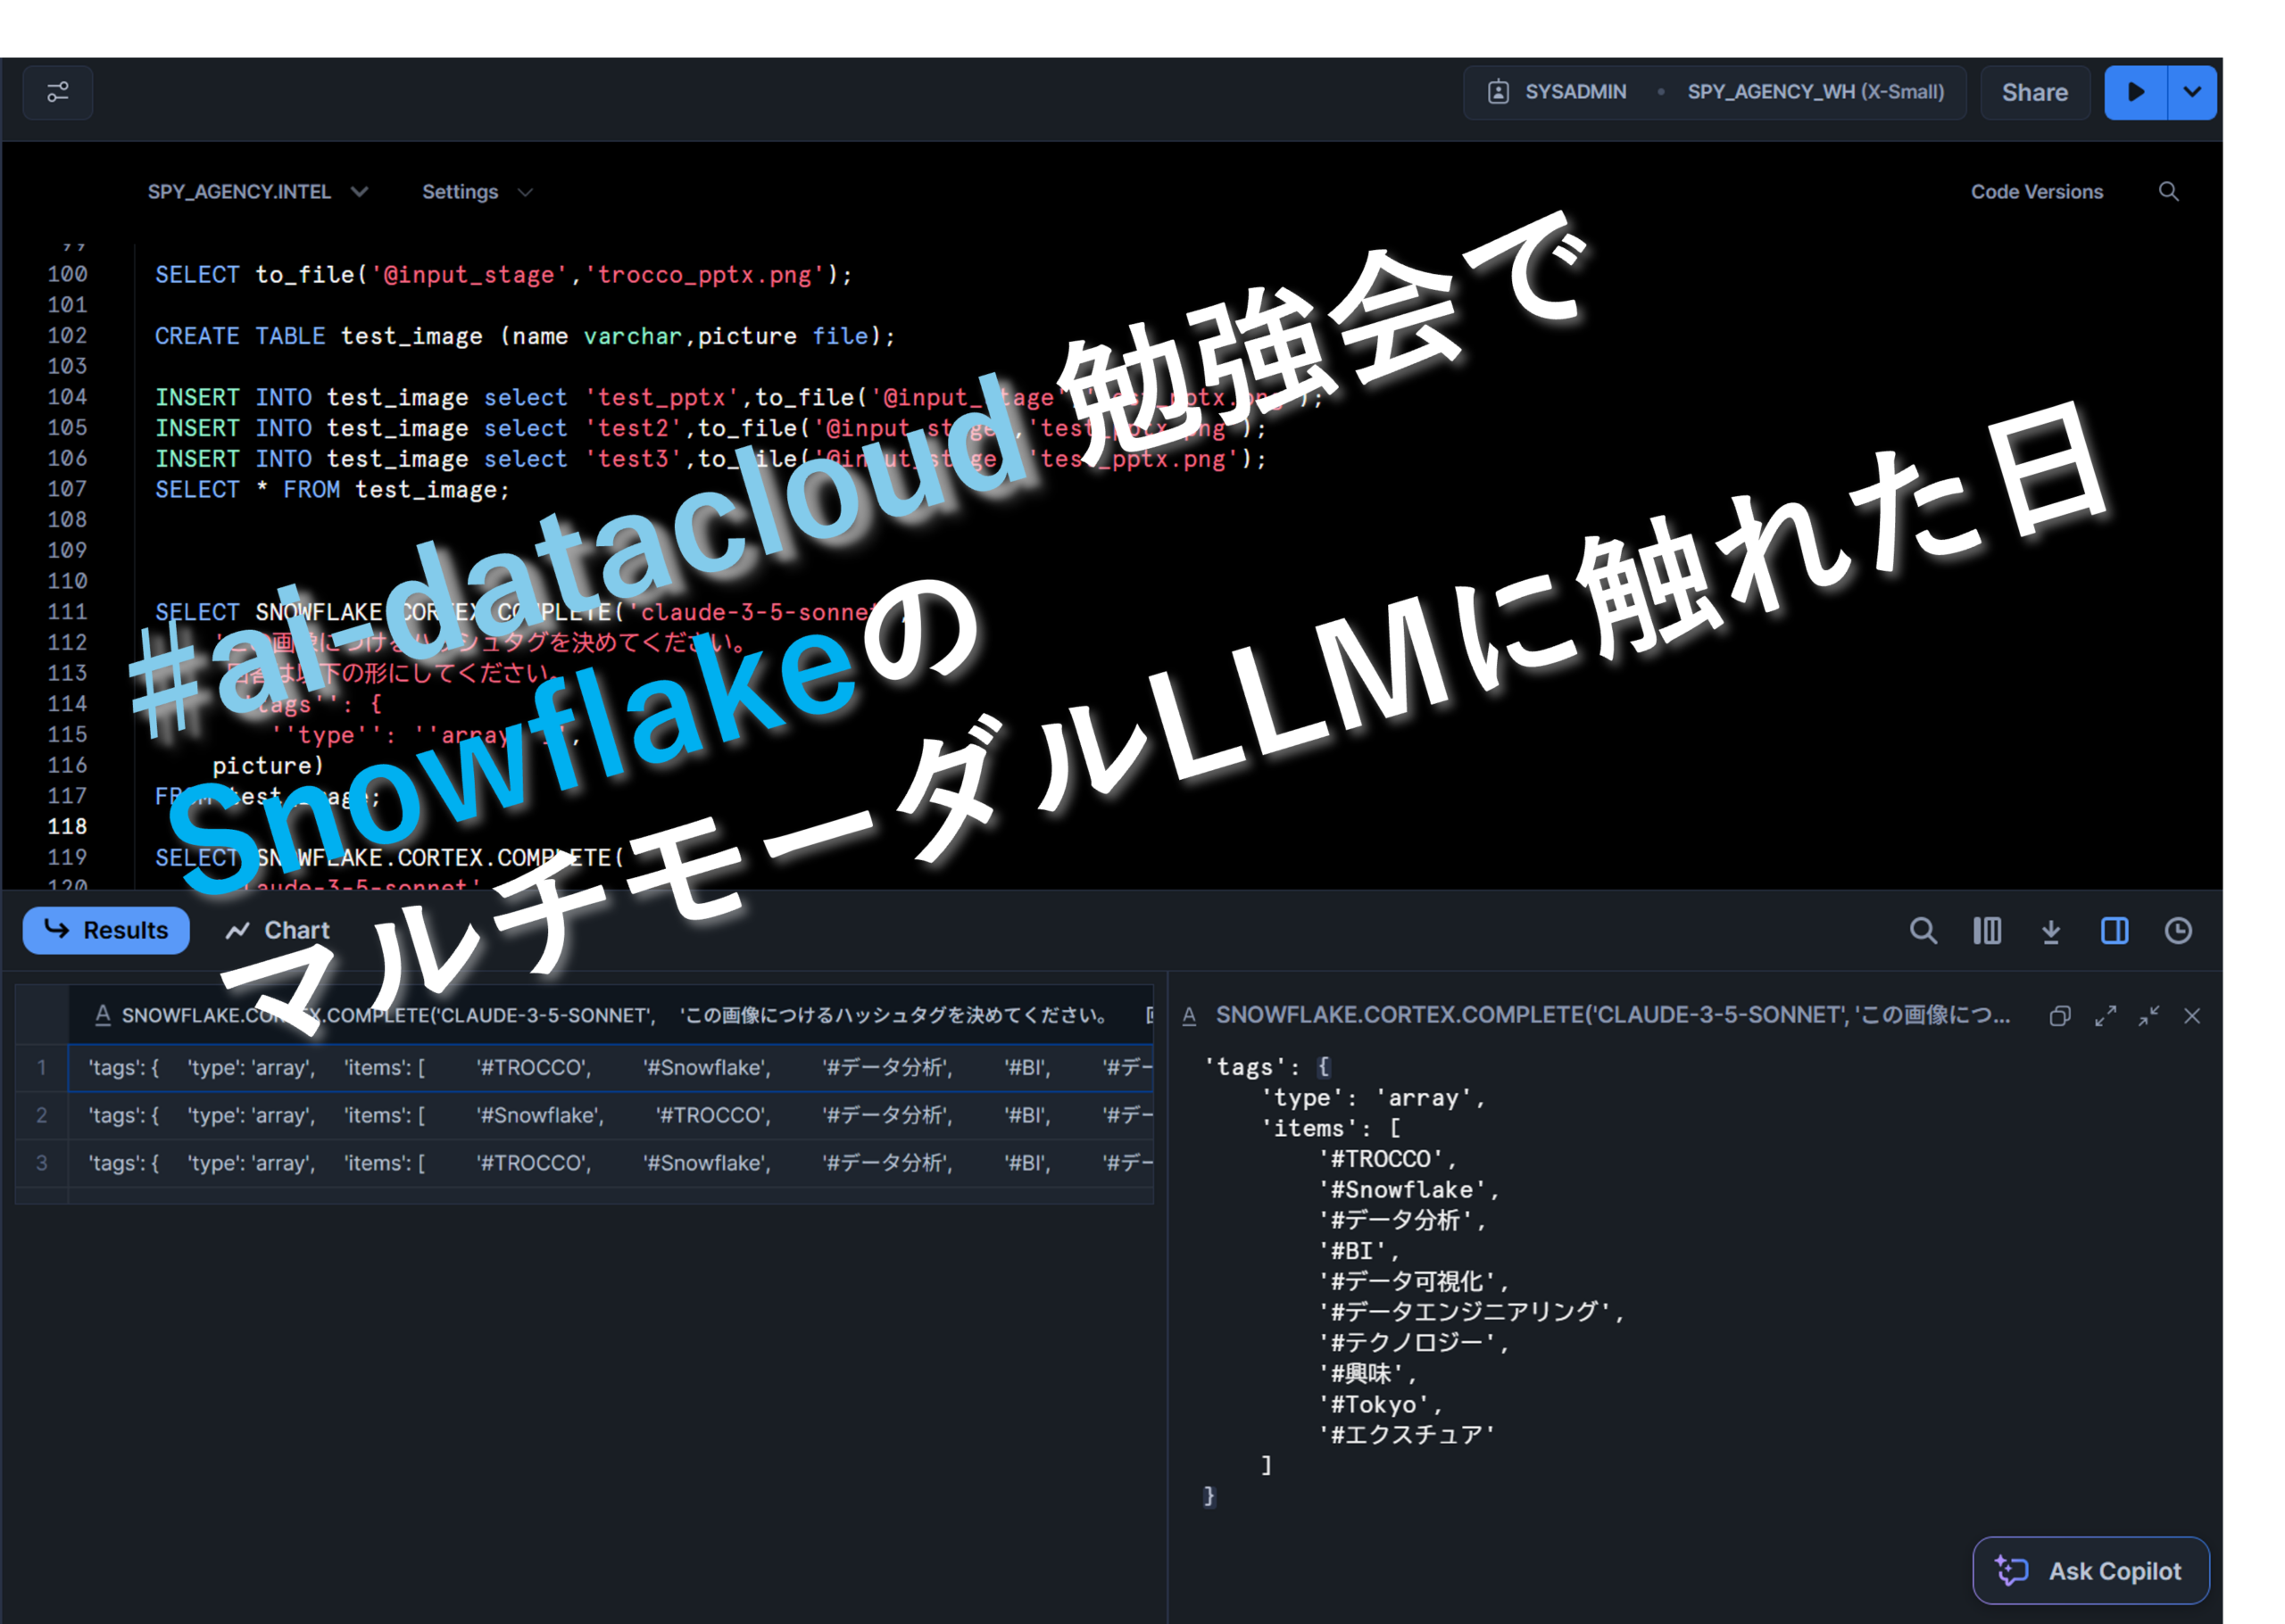2285x1624 pixels.
Task: Click the Ask Copilot button
Action: [2090, 1570]
